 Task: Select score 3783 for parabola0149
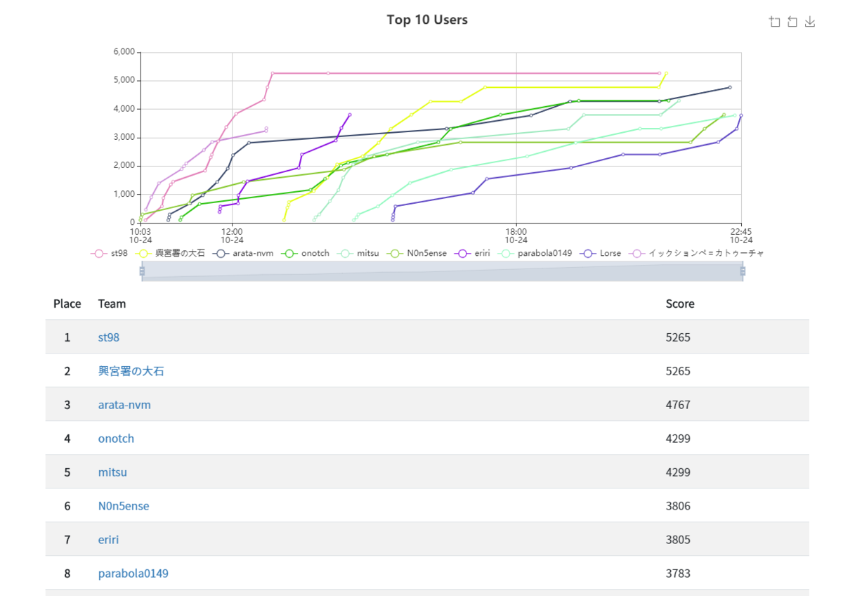[678, 574]
